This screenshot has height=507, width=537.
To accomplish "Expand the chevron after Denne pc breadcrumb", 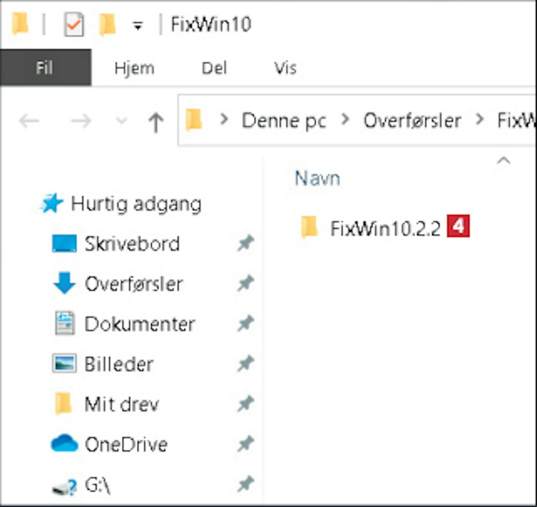I will 345,120.
